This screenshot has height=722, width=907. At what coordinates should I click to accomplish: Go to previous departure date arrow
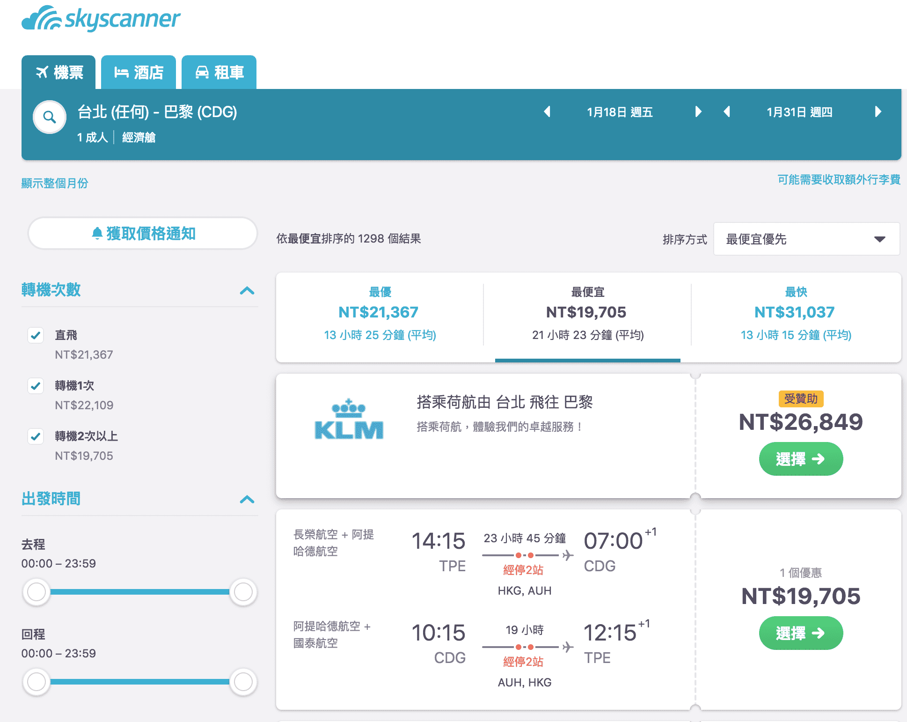(x=547, y=111)
